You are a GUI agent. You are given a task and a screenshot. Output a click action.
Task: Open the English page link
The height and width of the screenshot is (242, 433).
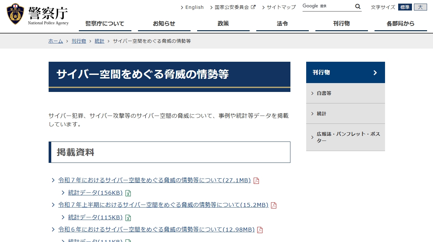tap(194, 7)
